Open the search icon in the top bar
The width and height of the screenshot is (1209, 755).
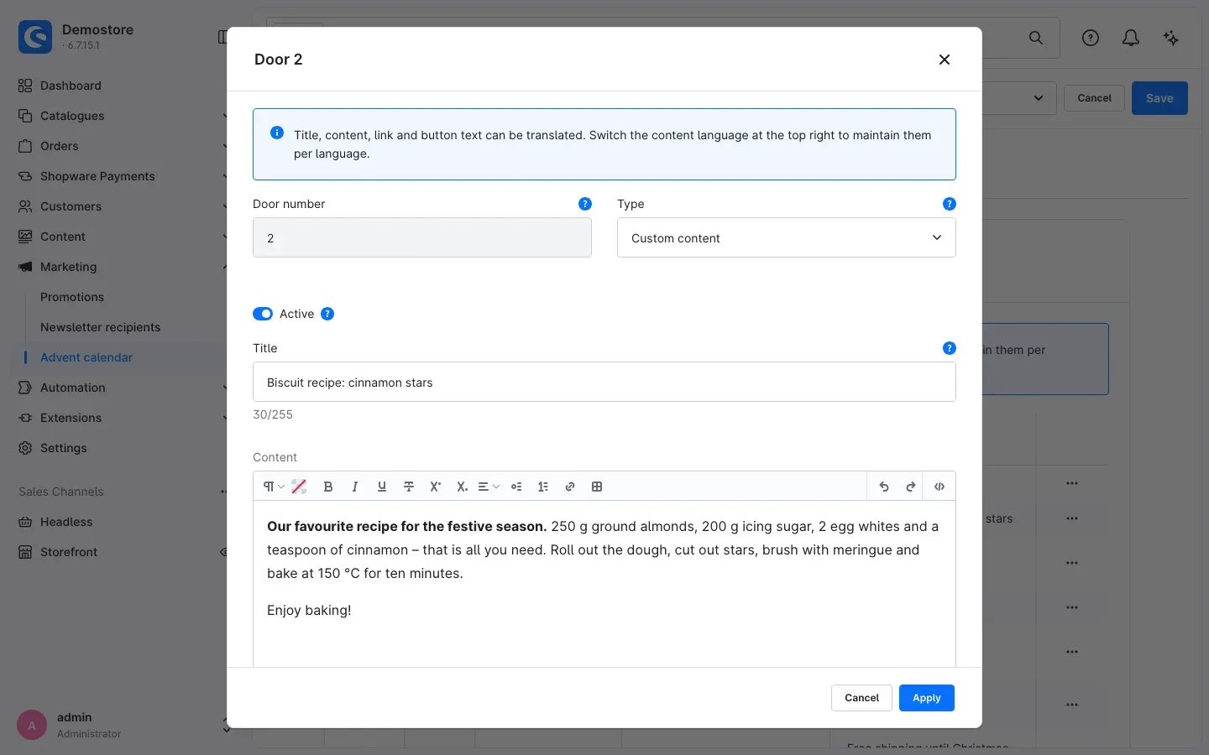coord(1036,38)
